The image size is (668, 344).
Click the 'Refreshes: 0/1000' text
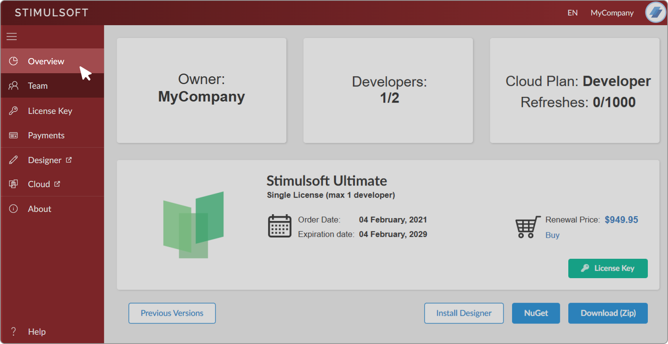coord(578,102)
